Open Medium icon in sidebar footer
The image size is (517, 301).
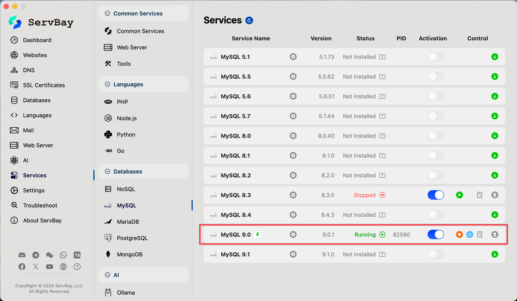(x=77, y=255)
